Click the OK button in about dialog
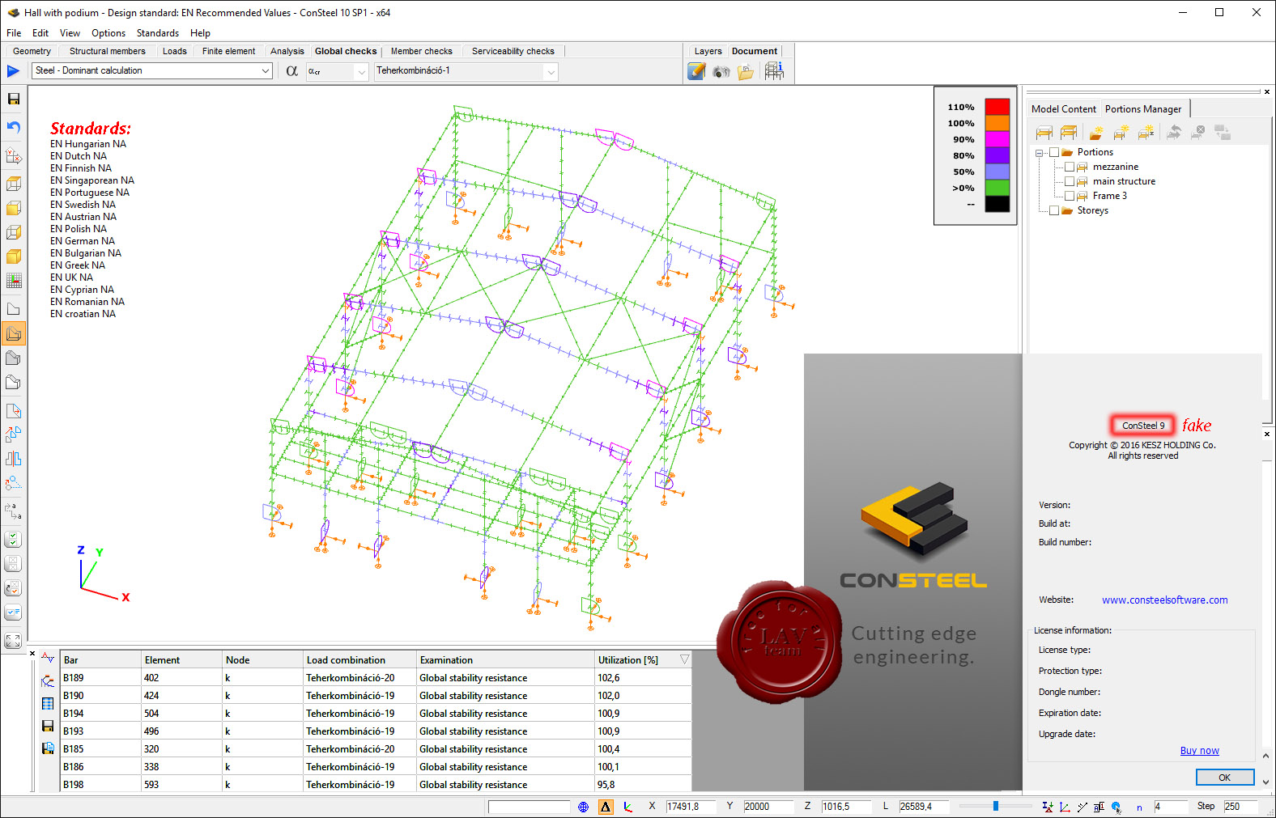This screenshot has height=818, width=1276. pos(1224,778)
